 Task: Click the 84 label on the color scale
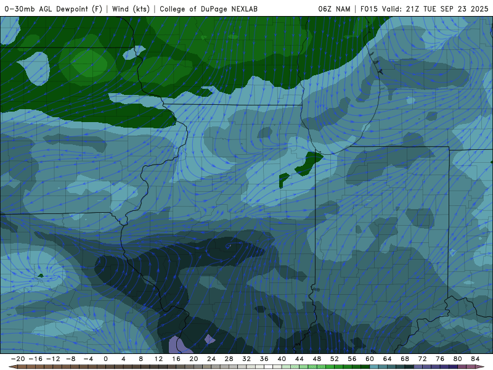475,359
